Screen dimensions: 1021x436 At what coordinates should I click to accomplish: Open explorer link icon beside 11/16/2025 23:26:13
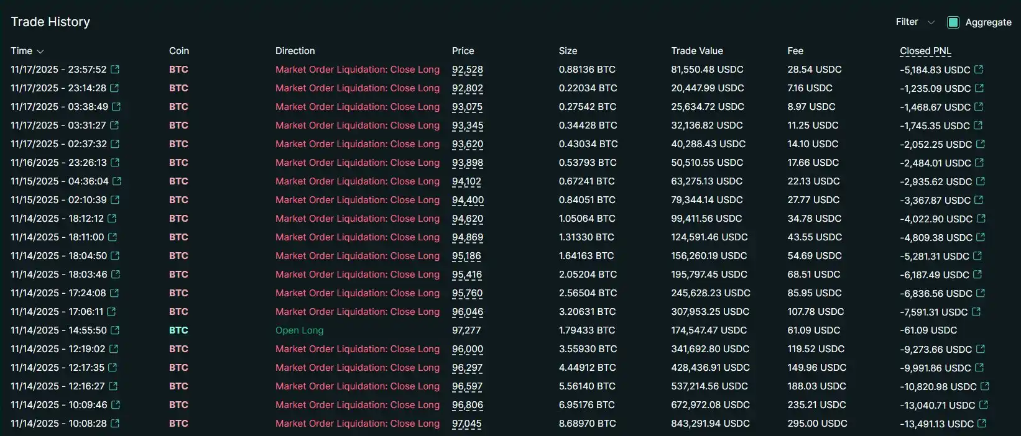click(115, 163)
